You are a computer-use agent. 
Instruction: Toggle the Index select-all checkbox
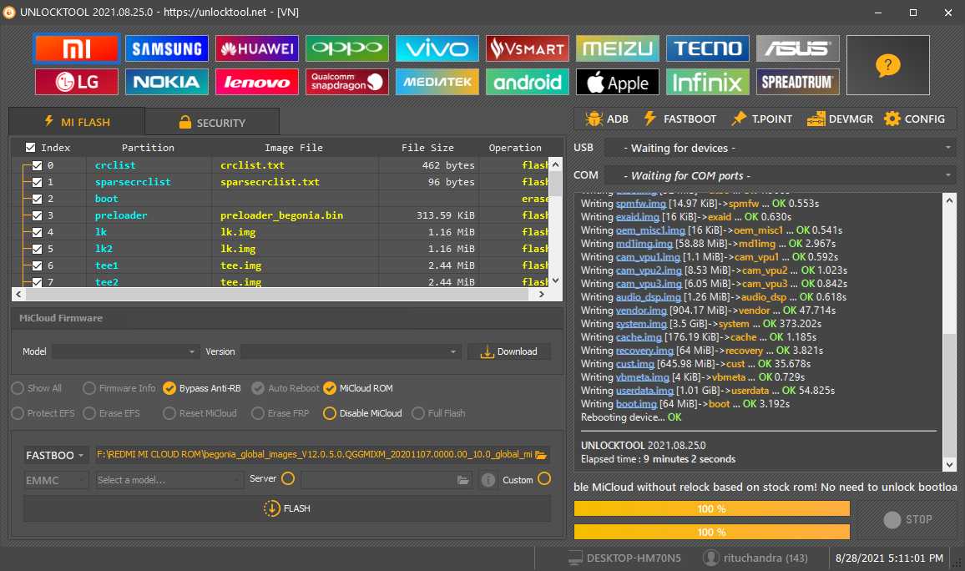click(30, 148)
